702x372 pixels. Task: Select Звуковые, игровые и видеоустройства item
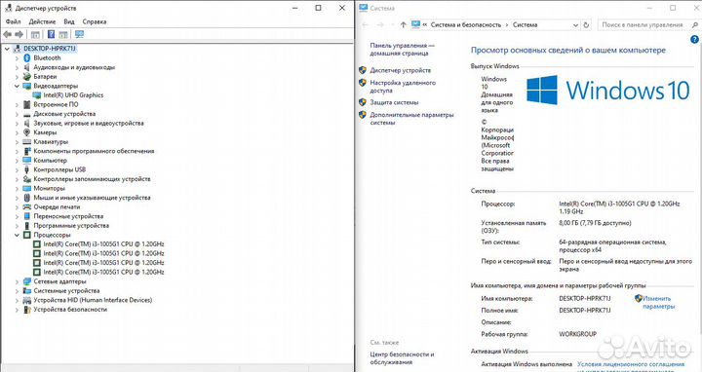tap(89, 123)
